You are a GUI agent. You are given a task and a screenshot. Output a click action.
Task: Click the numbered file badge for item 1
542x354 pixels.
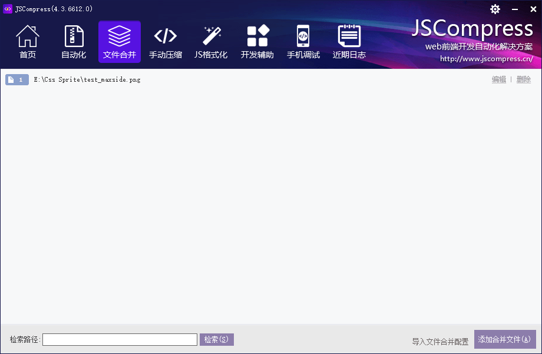point(17,80)
